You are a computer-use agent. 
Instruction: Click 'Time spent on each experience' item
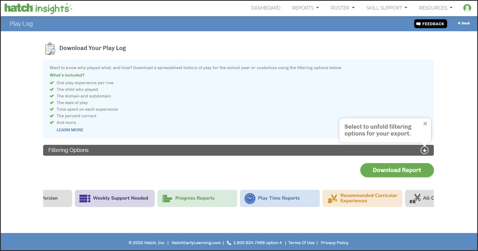click(x=87, y=109)
